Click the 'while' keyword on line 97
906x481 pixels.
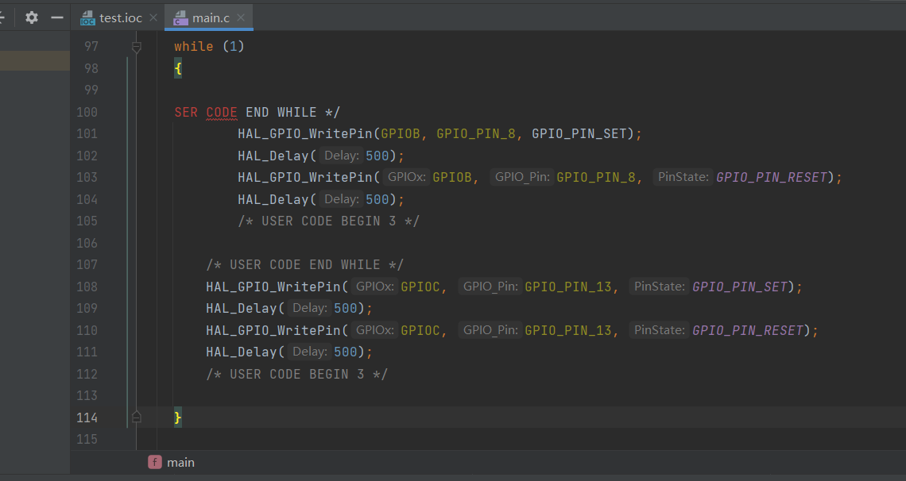tap(194, 47)
